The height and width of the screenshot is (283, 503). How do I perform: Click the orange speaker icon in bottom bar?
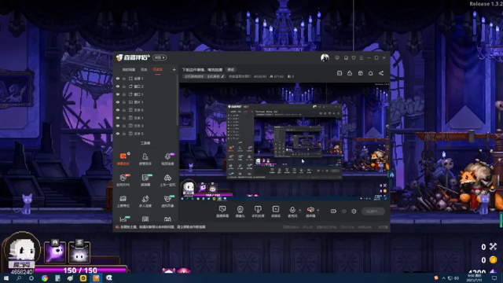310,210
